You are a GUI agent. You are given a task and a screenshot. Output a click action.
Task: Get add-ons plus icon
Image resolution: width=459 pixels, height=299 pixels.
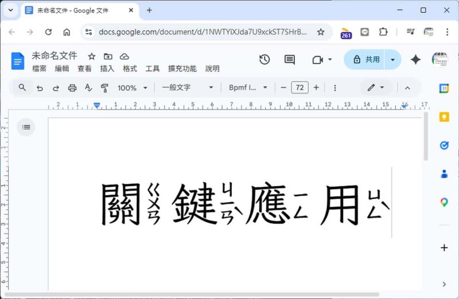[444, 247]
